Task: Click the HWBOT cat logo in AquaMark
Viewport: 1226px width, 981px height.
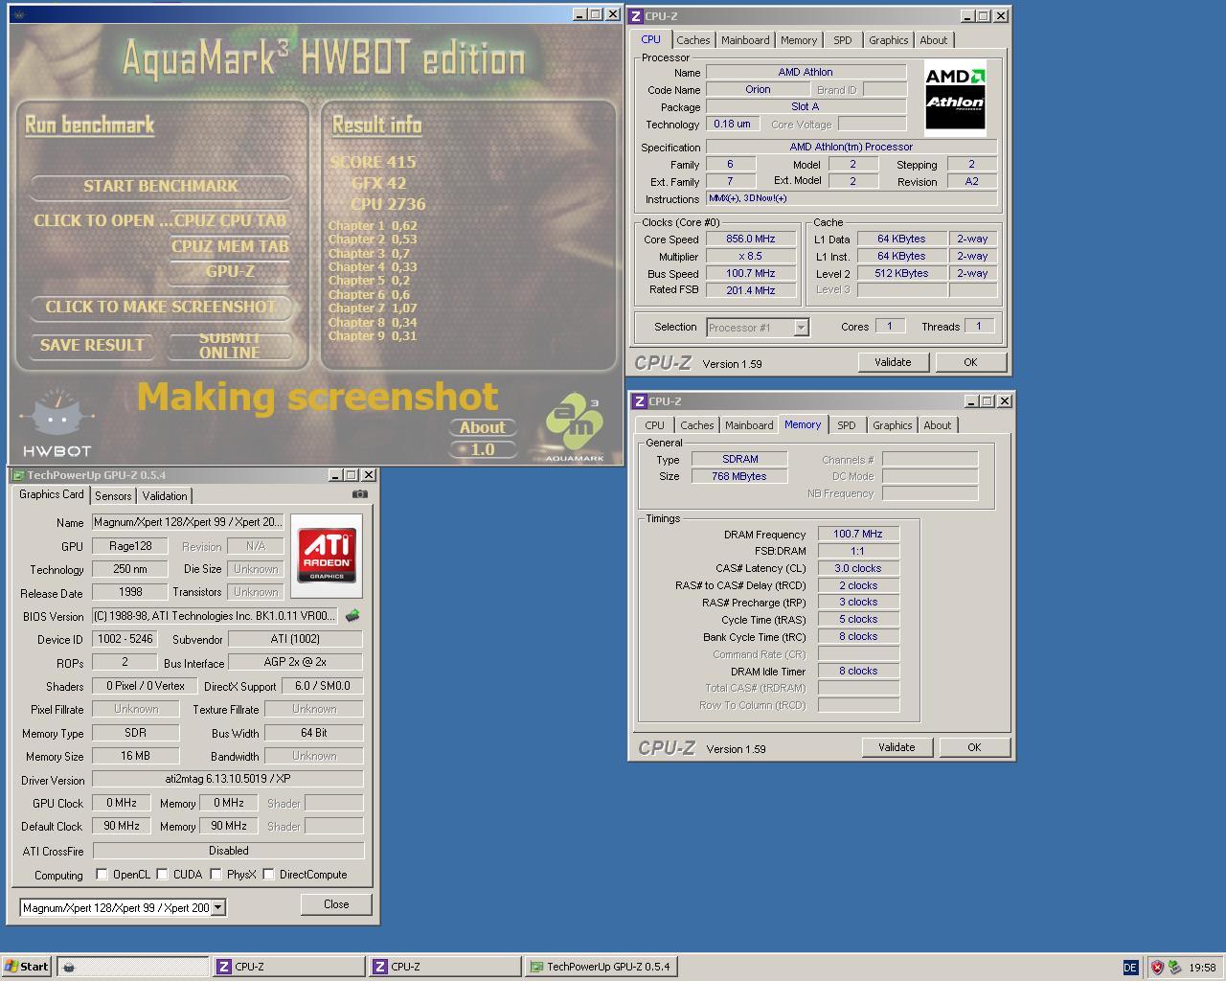Action: pos(57,423)
